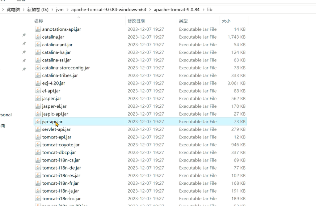Select the tomcat-coyote.jar file icon

point(38,145)
